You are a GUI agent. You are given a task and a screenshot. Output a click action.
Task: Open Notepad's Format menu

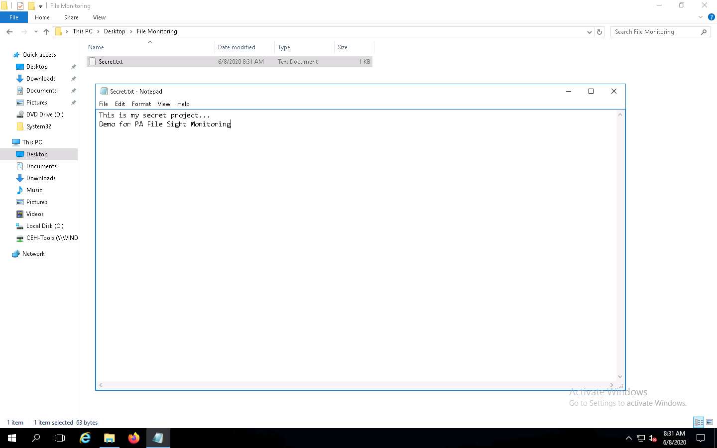point(141,104)
